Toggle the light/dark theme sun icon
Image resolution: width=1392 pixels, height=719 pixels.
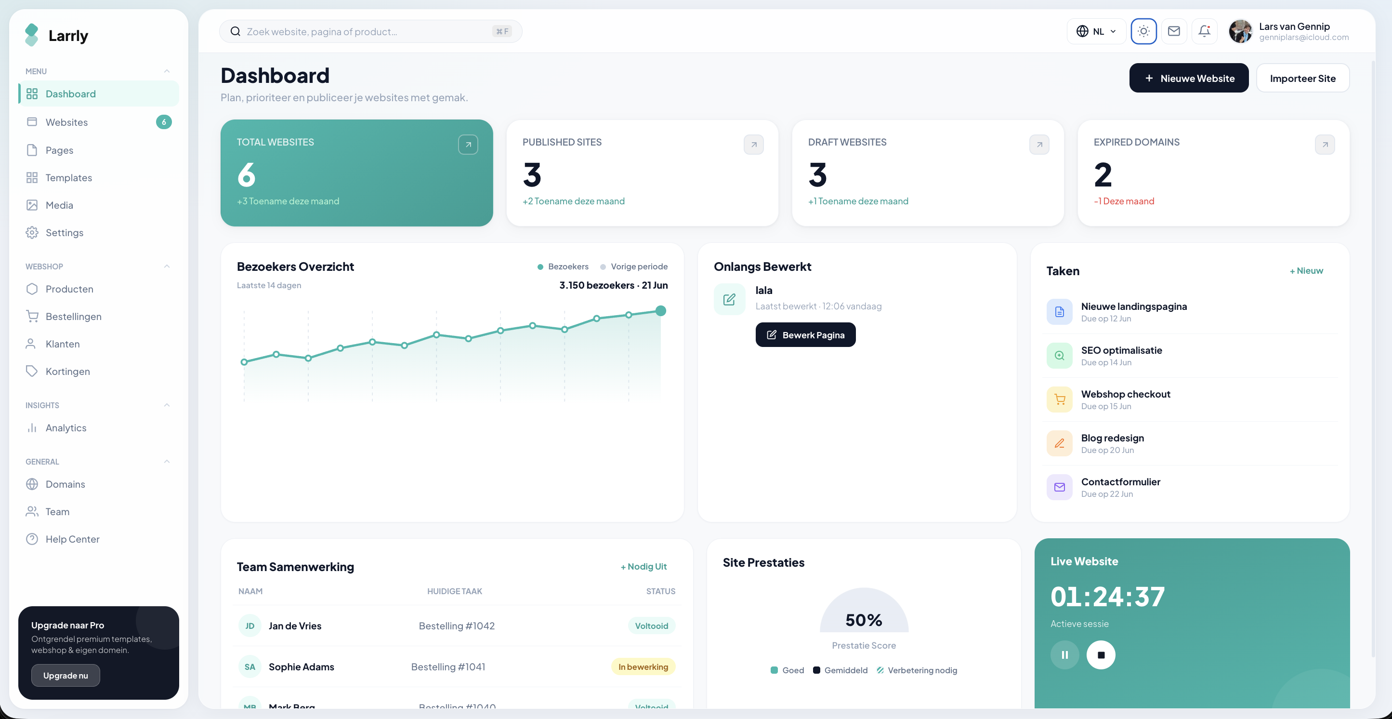(1143, 31)
